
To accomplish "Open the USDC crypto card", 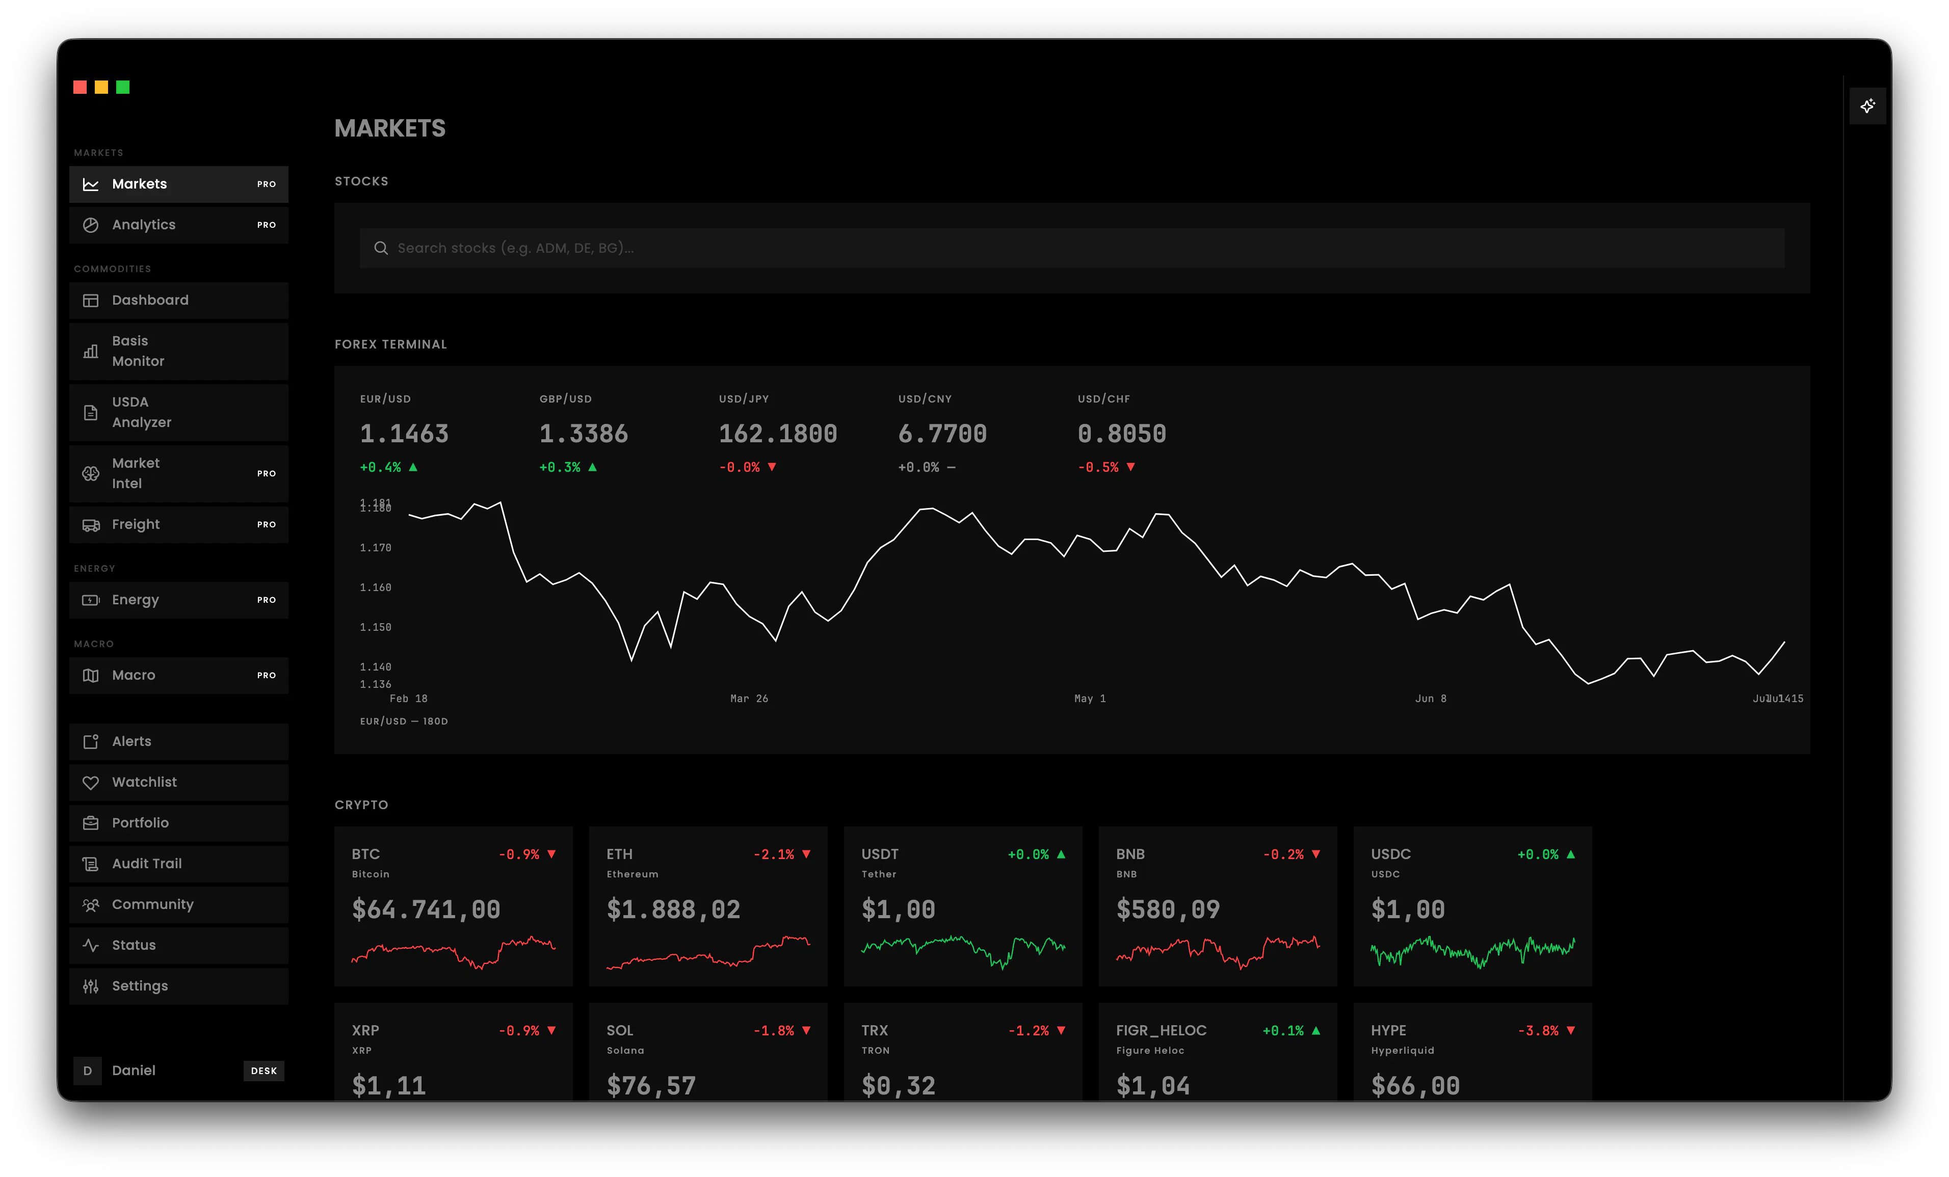I will pos(1472,906).
